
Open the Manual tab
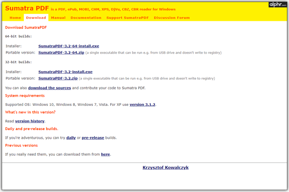click(58, 18)
